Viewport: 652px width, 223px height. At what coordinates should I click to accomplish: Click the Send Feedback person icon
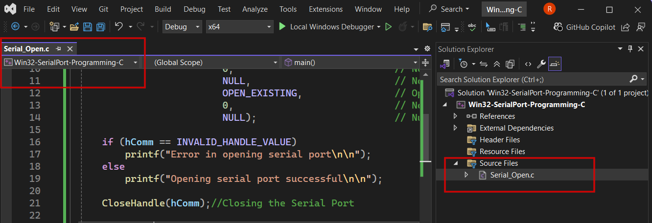(x=640, y=27)
